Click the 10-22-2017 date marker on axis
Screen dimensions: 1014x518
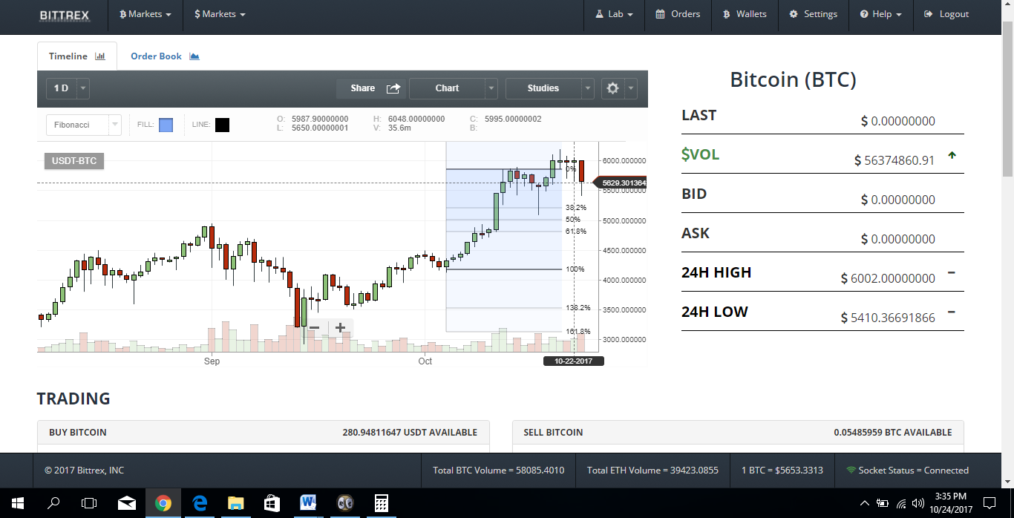573,361
